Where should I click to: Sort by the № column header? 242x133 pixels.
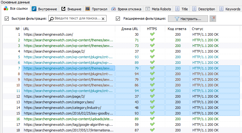pos(17,29)
